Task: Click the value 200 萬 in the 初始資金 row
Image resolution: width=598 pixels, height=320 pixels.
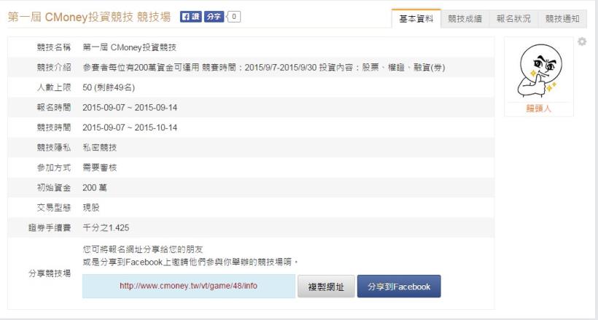Action: tap(95, 187)
